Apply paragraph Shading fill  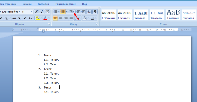point(85,18)
